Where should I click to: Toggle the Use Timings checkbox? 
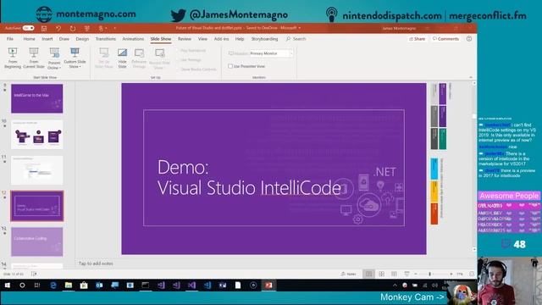click(x=179, y=60)
